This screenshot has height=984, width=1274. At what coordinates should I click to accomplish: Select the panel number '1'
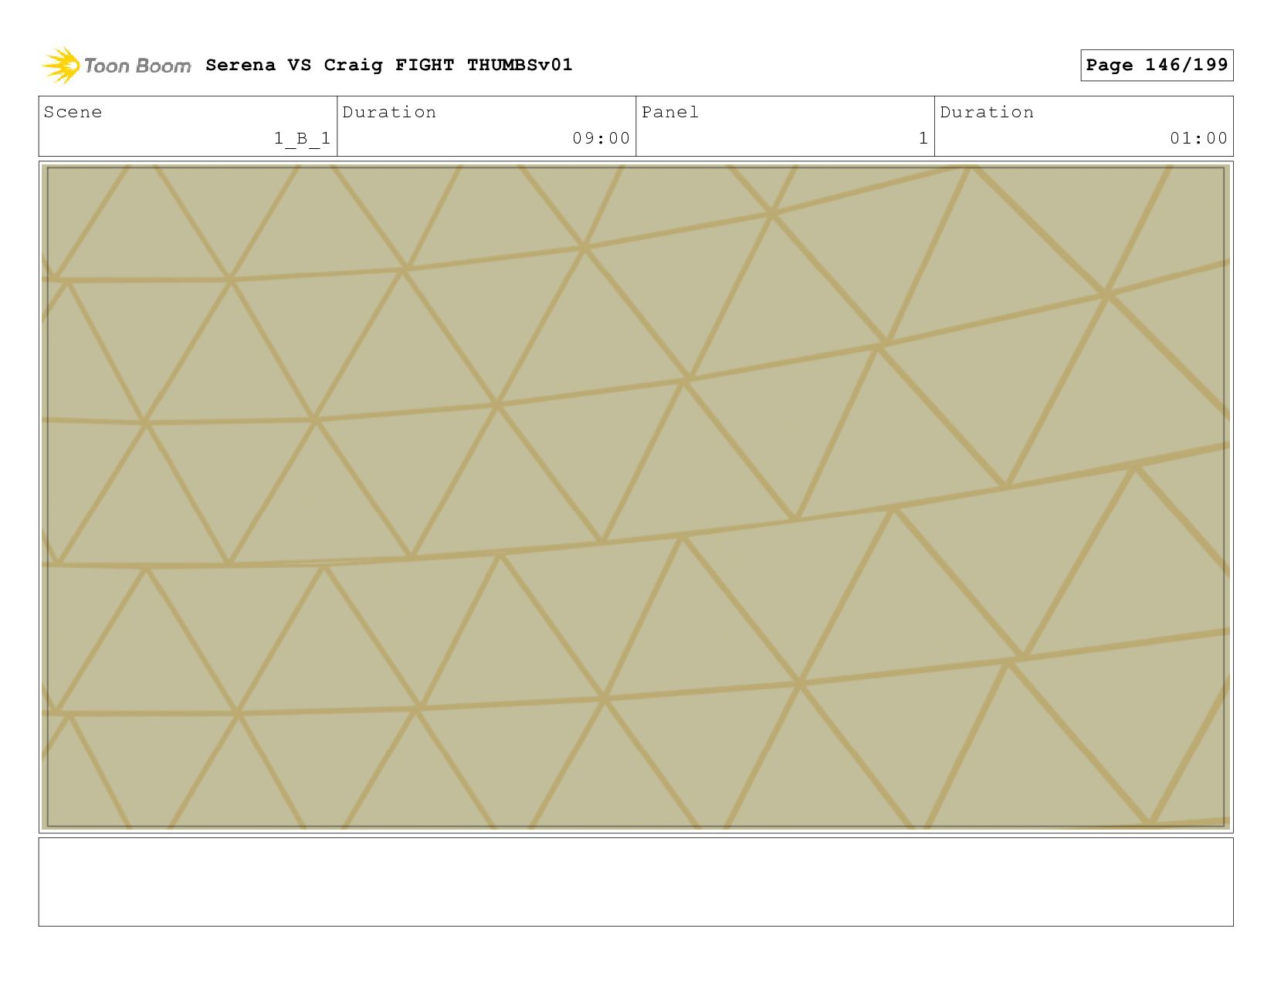coord(923,138)
